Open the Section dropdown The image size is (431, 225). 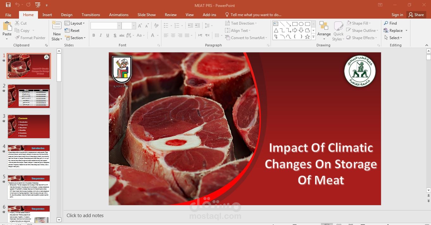click(75, 38)
